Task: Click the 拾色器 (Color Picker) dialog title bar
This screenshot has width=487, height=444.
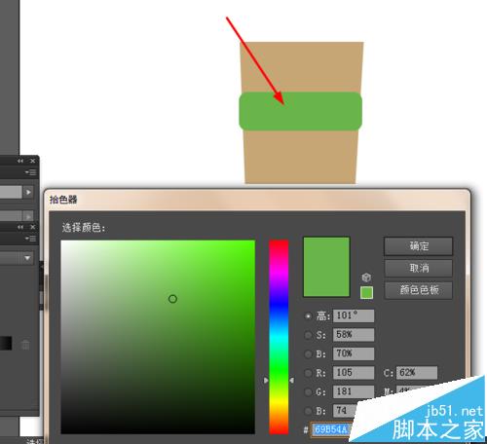Action: click(257, 200)
